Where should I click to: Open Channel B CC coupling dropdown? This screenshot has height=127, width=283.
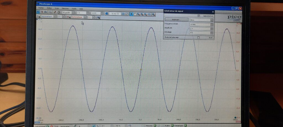click(93, 17)
